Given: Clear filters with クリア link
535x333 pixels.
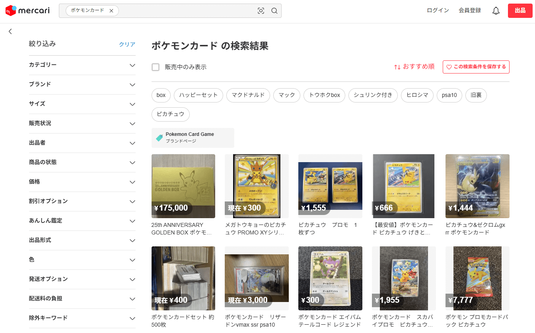Looking at the screenshot, I should click(127, 45).
